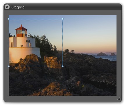The width and height of the screenshot is (127, 109).
Task: Click the right dashed edge of crop selection
Action: tap(63, 43)
